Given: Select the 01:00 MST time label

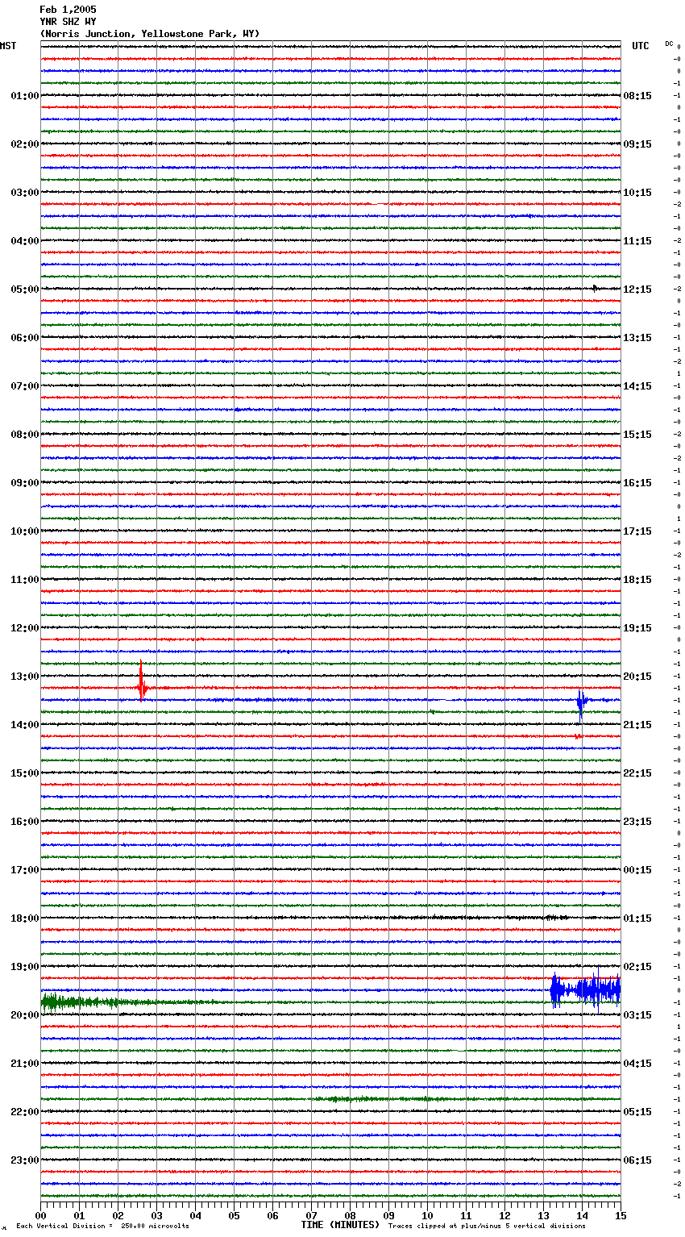Looking at the screenshot, I should [25, 96].
